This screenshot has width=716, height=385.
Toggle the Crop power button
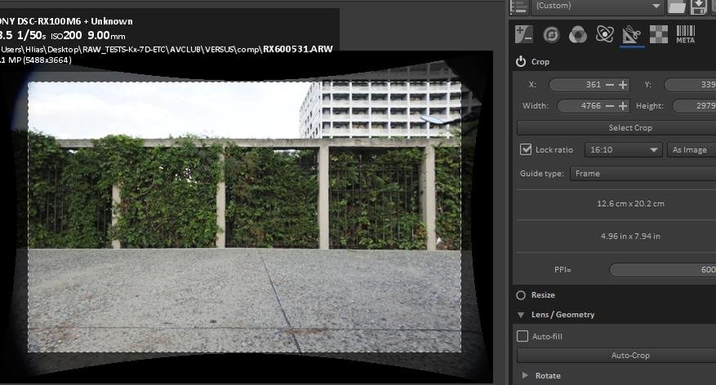coord(521,62)
